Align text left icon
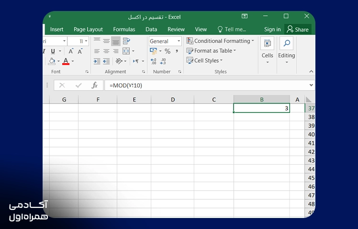This screenshot has width=358, height=229. (97, 51)
